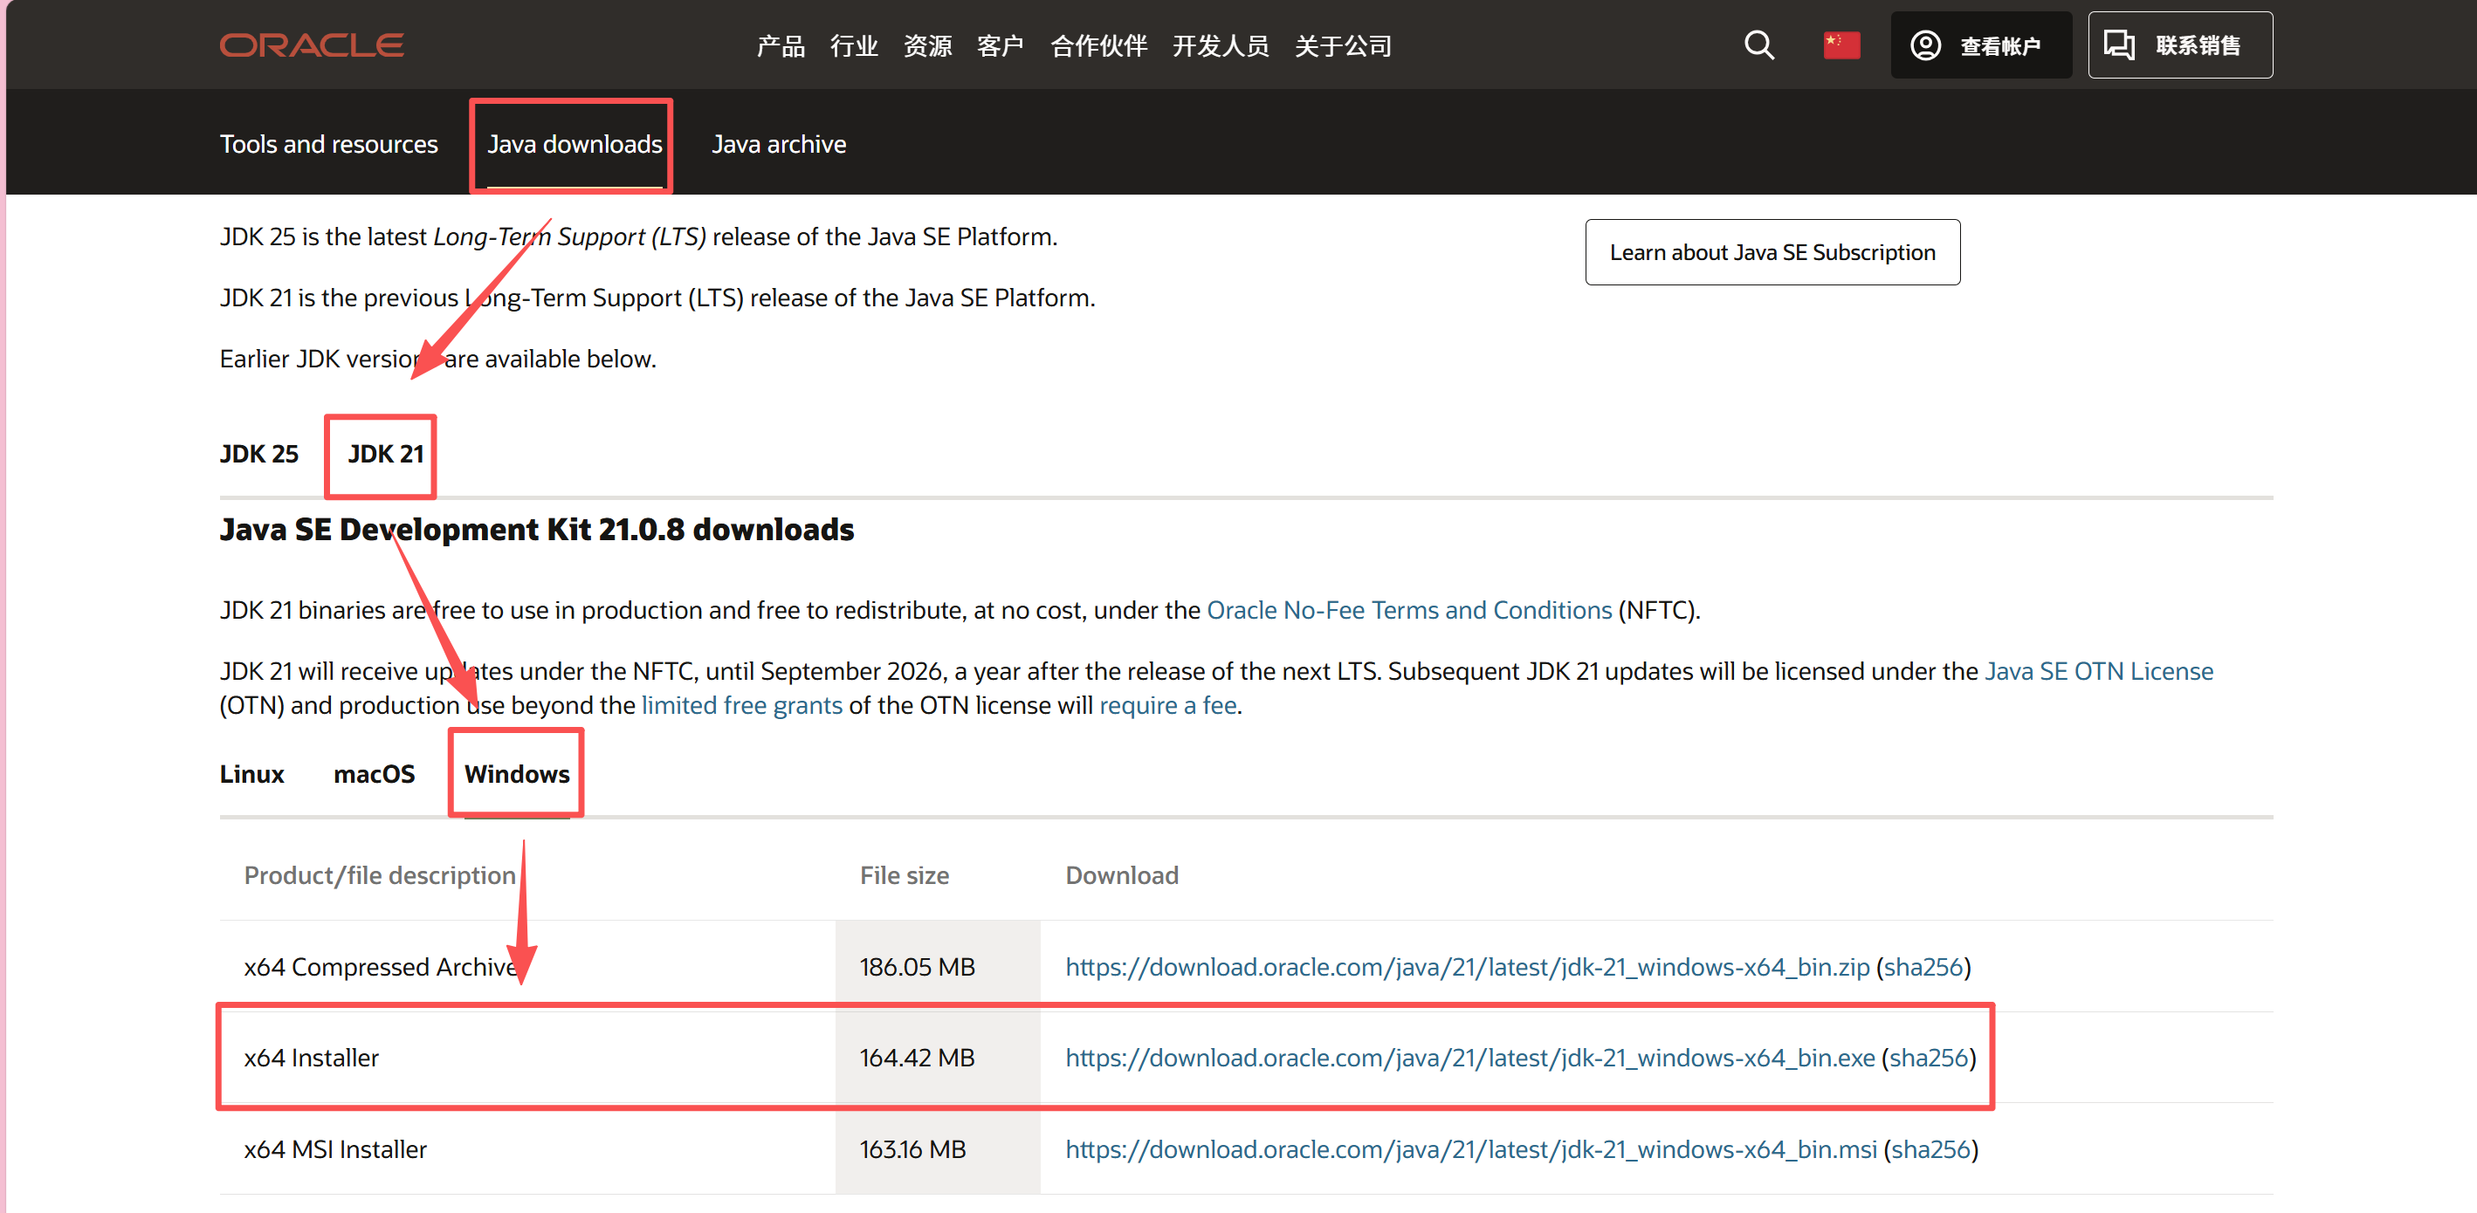Switch to the Java archive tab

pyautogui.click(x=778, y=144)
